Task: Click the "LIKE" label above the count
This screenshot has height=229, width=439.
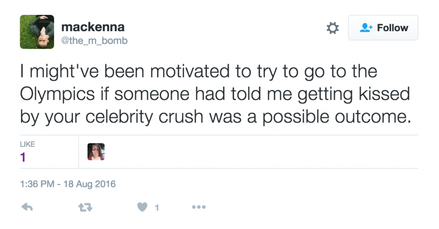Action: [27, 145]
